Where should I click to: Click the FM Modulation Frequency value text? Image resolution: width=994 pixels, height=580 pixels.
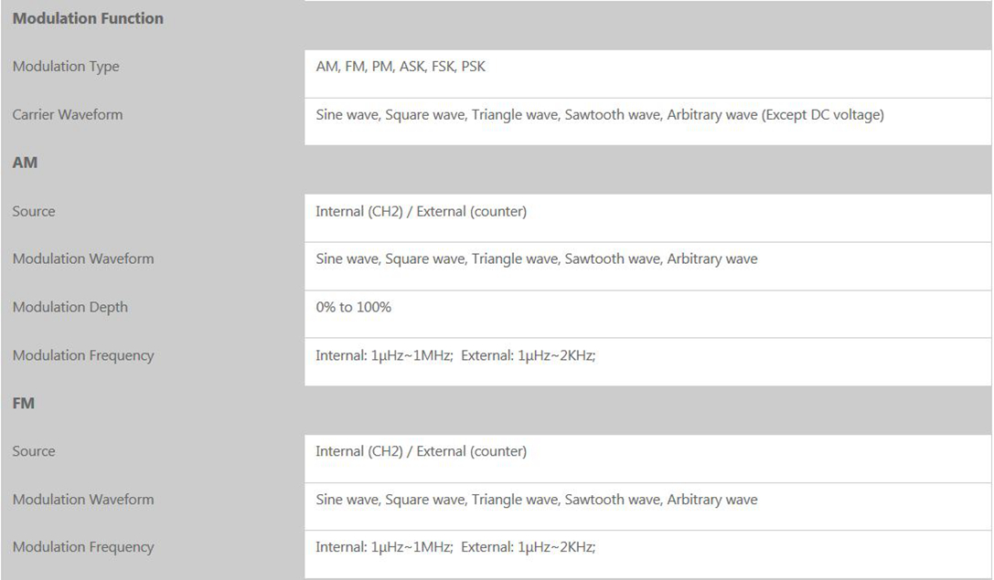coord(455,547)
